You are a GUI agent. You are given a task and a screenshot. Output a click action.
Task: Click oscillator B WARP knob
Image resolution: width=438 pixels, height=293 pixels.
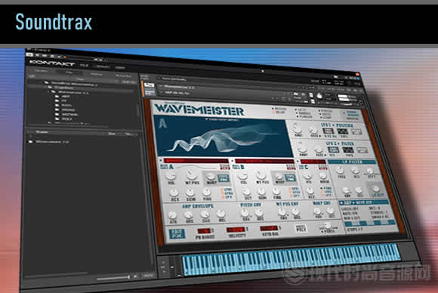pyautogui.click(x=279, y=177)
